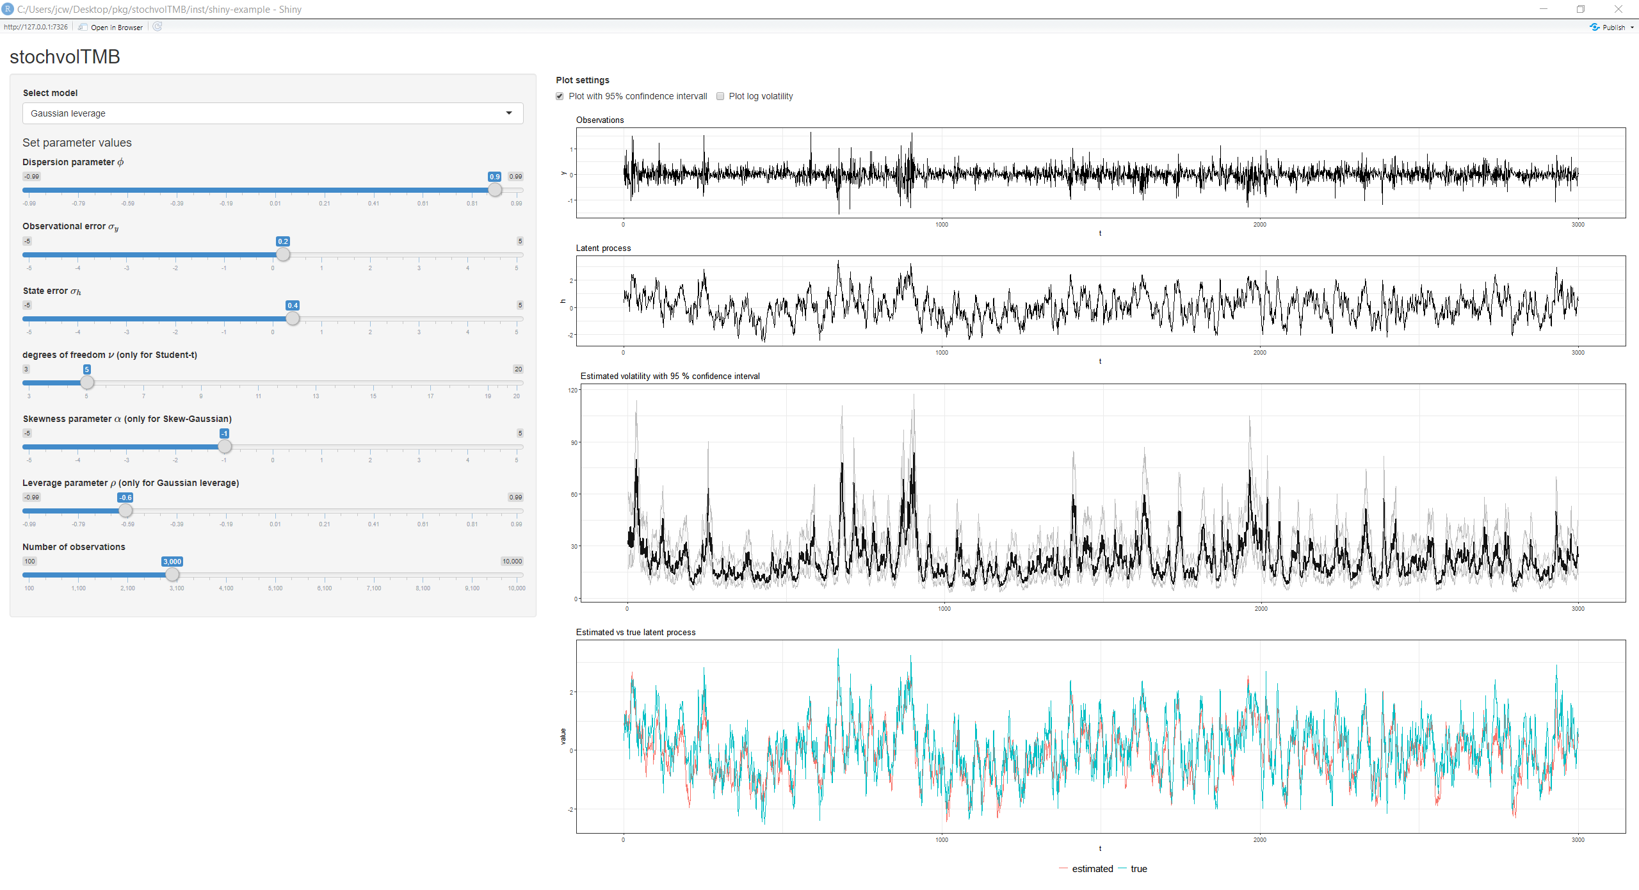Image resolution: width=1639 pixels, height=890 pixels.
Task: Click the degrees of freedom slider handle
Action: 87,382
